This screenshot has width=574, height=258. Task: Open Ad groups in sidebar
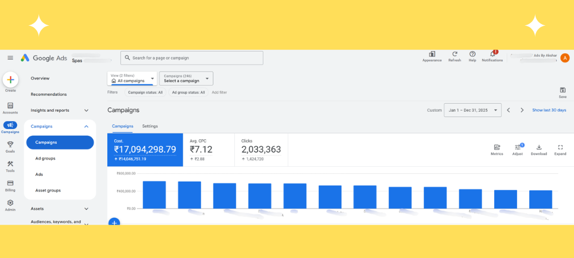pyautogui.click(x=45, y=158)
